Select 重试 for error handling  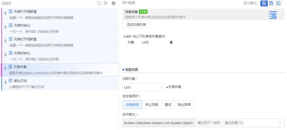pyautogui.click(x=168, y=104)
